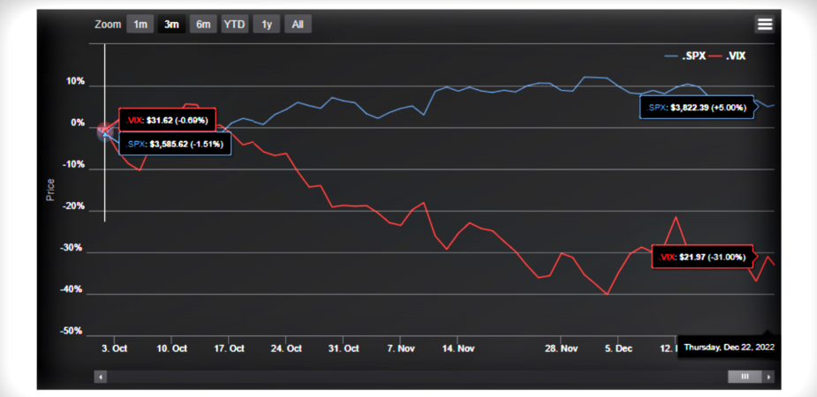Select the 1y zoom range
Screen dimensions: 817x397
pos(266,24)
